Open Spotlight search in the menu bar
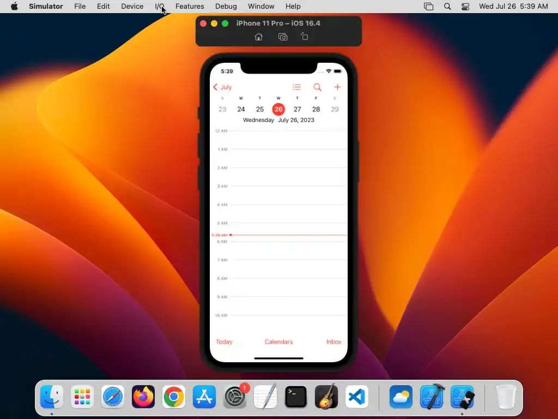The image size is (558, 419). coord(447,7)
